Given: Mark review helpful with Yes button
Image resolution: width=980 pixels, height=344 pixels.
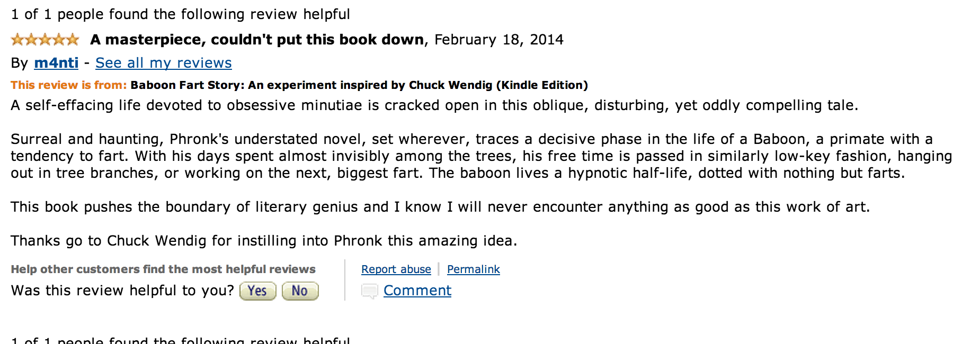Looking at the screenshot, I should point(257,291).
